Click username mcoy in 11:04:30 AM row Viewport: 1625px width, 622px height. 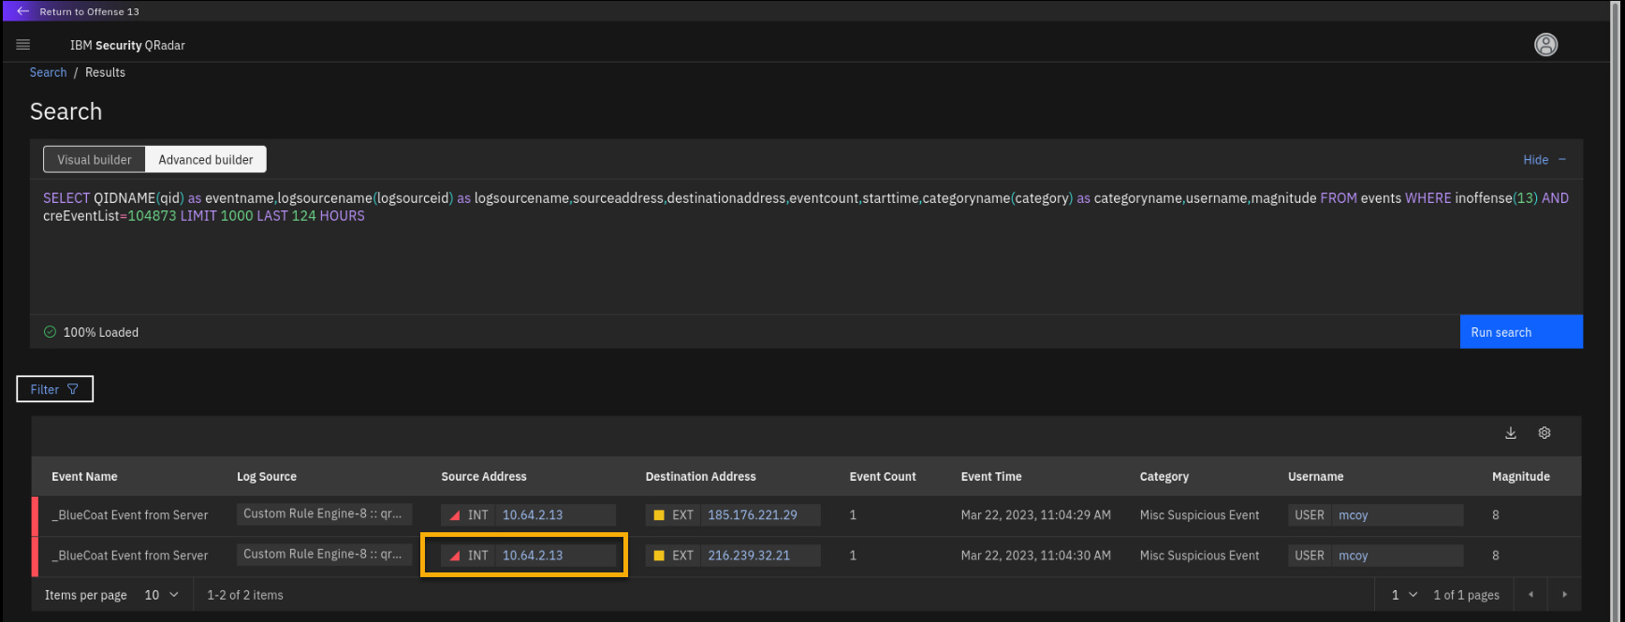pos(1354,555)
